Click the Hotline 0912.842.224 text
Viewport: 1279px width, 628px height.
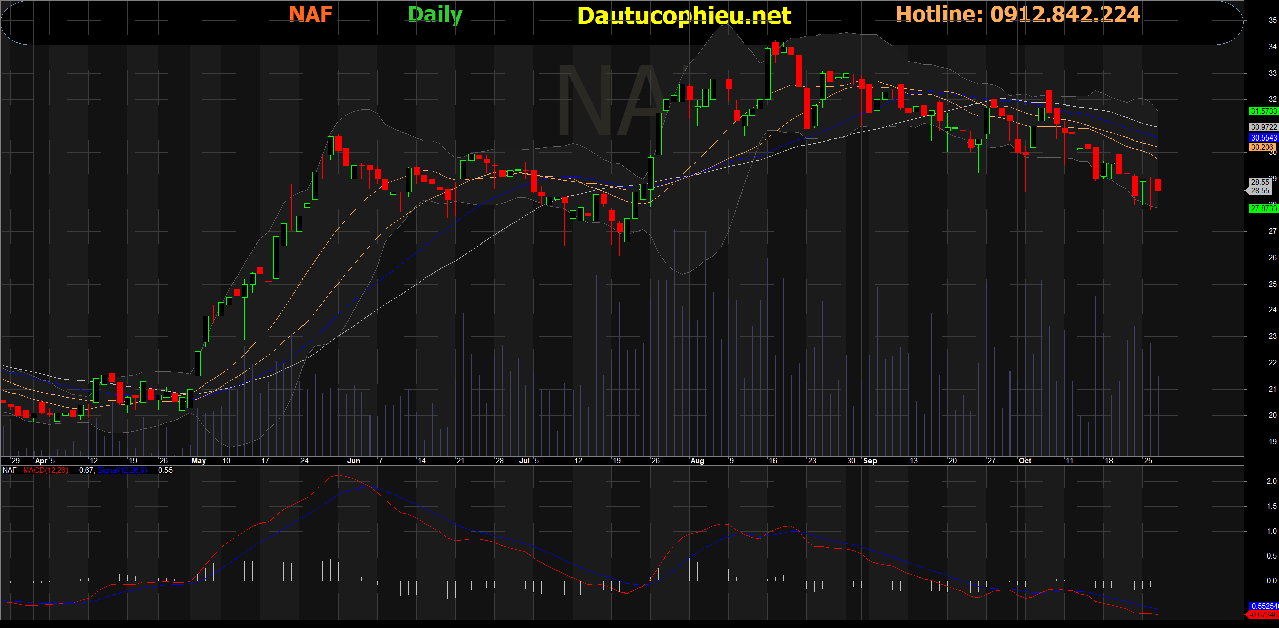(1018, 14)
